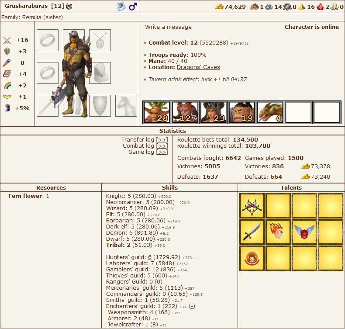Click the Character is online status
The height and width of the screenshot is (329, 345).
click(312, 27)
